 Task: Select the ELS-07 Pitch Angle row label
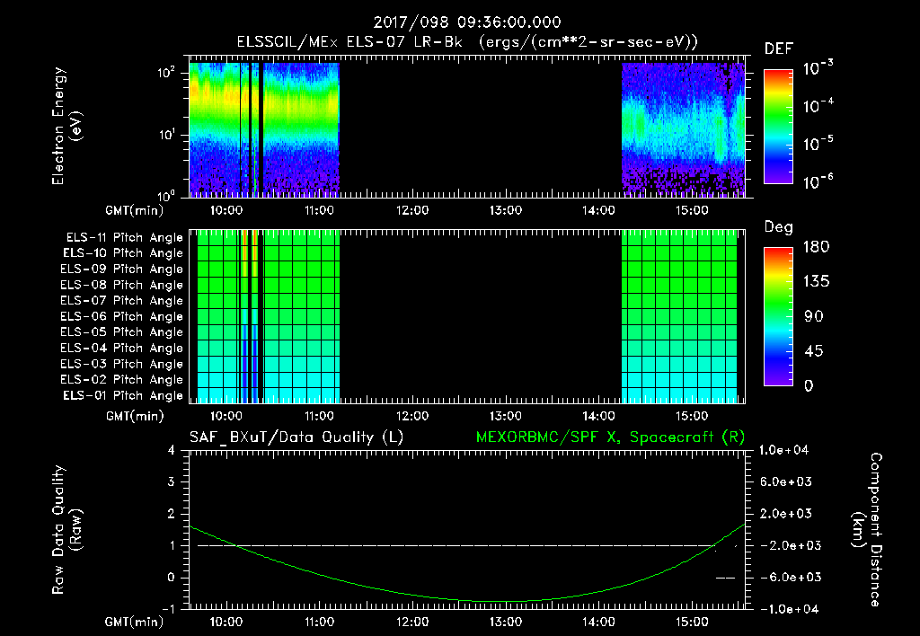tap(121, 301)
